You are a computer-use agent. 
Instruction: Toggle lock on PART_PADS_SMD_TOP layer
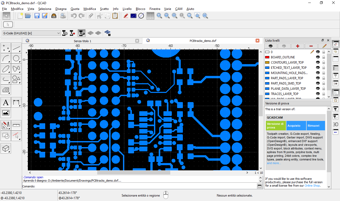324,83
